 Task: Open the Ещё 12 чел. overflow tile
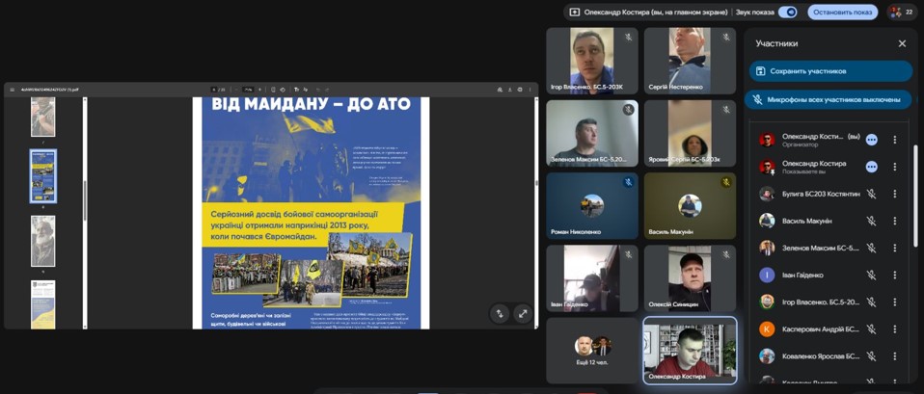[x=592, y=351]
